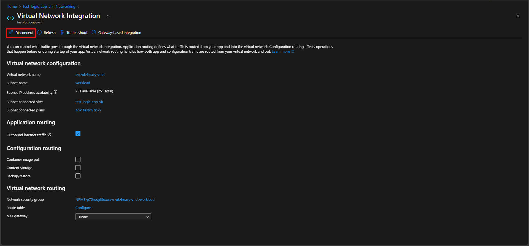Click the Configuration routing heading
Image resolution: width=529 pixels, height=246 pixels.
(34, 148)
